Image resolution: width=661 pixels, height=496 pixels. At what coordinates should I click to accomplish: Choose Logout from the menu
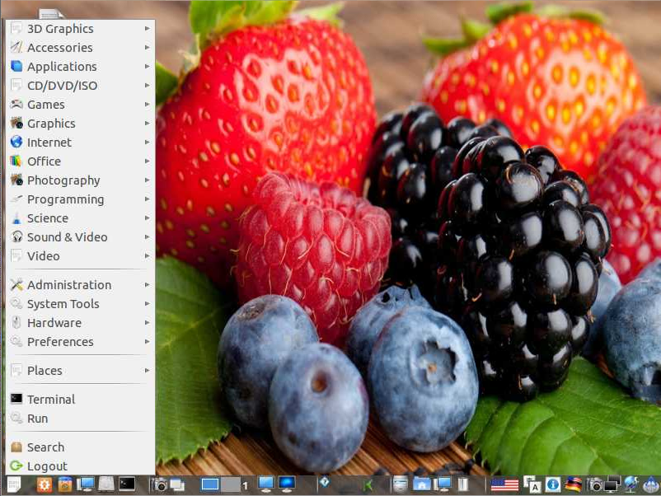pyautogui.click(x=80, y=466)
